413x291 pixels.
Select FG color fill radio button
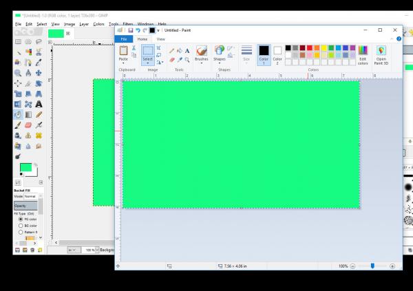pyautogui.click(x=21, y=219)
